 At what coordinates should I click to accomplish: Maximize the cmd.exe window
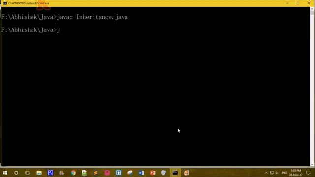(x=298, y=3)
